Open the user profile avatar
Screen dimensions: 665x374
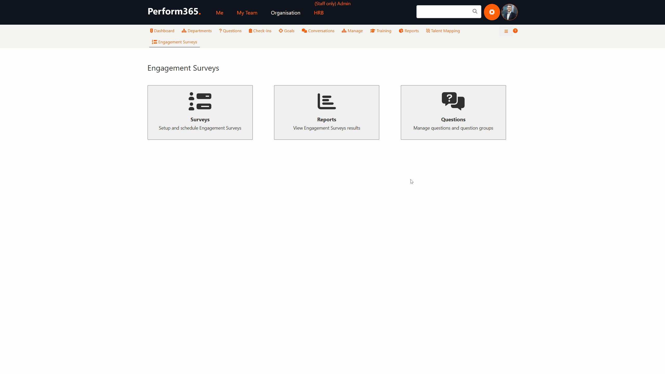pos(509,12)
